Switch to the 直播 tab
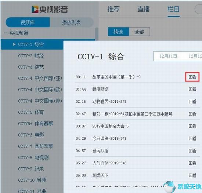The height and width of the screenshot is (193, 202). (x=144, y=9)
